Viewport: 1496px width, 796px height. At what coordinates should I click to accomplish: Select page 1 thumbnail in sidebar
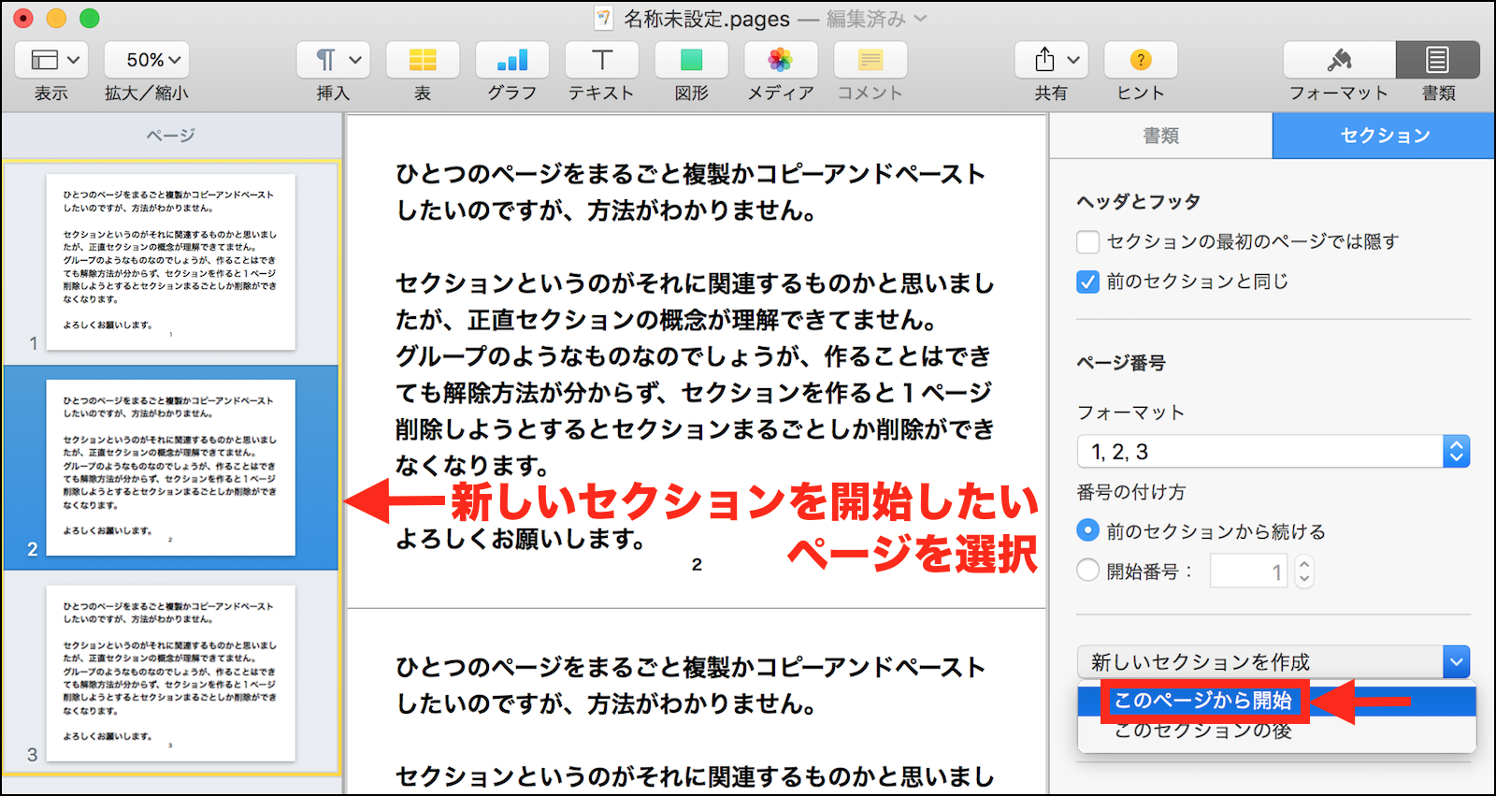pyautogui.click(x=171, y=262)
